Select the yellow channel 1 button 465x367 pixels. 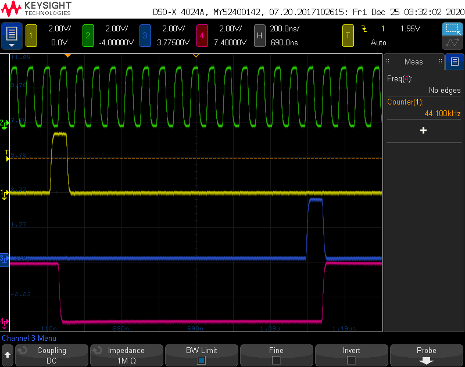point(31,35)
